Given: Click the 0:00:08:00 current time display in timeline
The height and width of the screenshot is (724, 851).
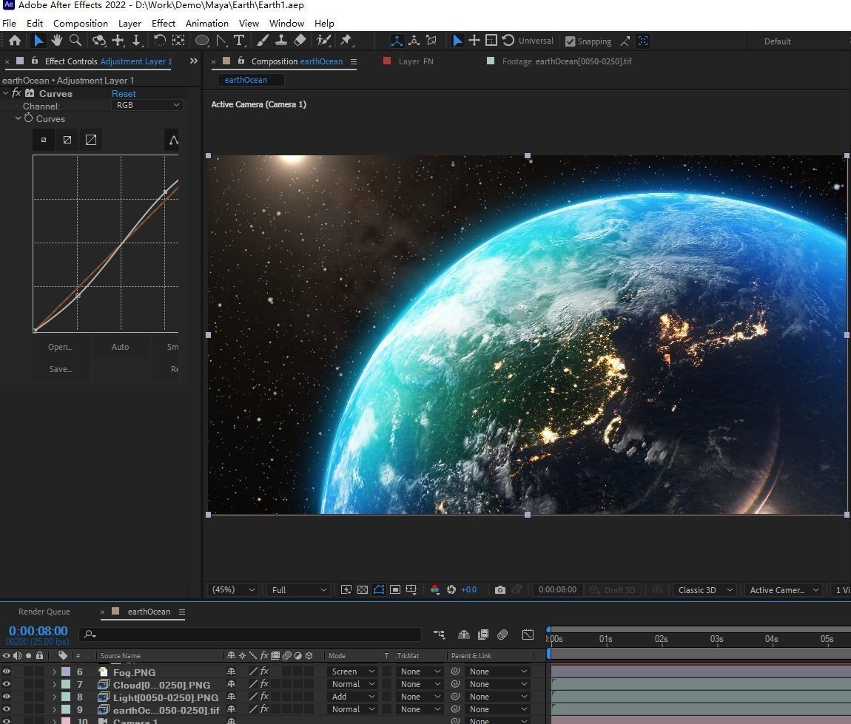Looking at the screenshot, I should 38,631.
